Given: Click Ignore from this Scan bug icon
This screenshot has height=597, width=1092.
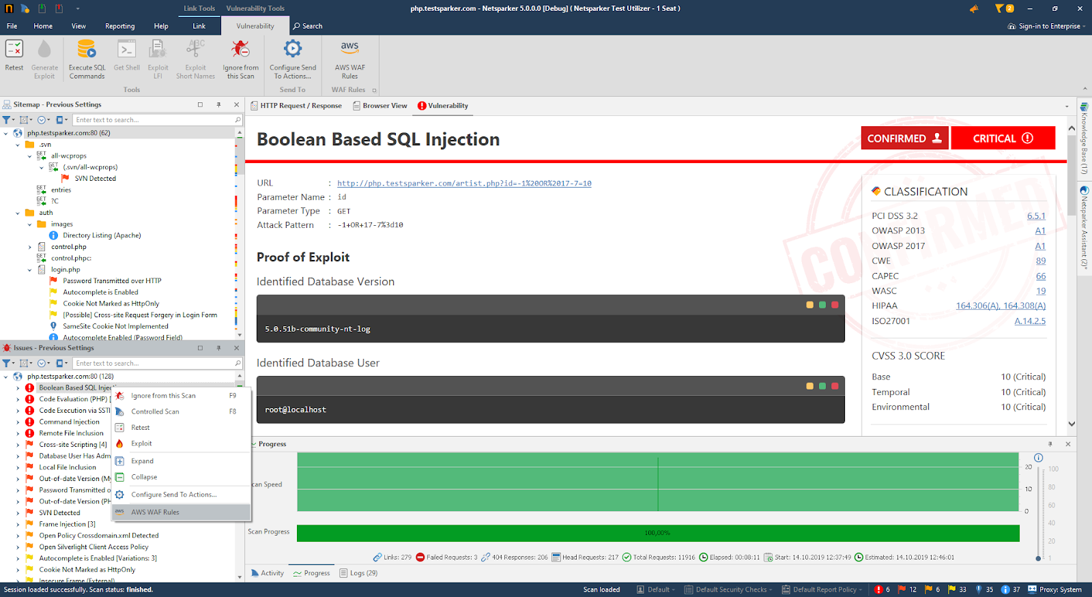Looking at the screenshot, I should pos(240,50).
